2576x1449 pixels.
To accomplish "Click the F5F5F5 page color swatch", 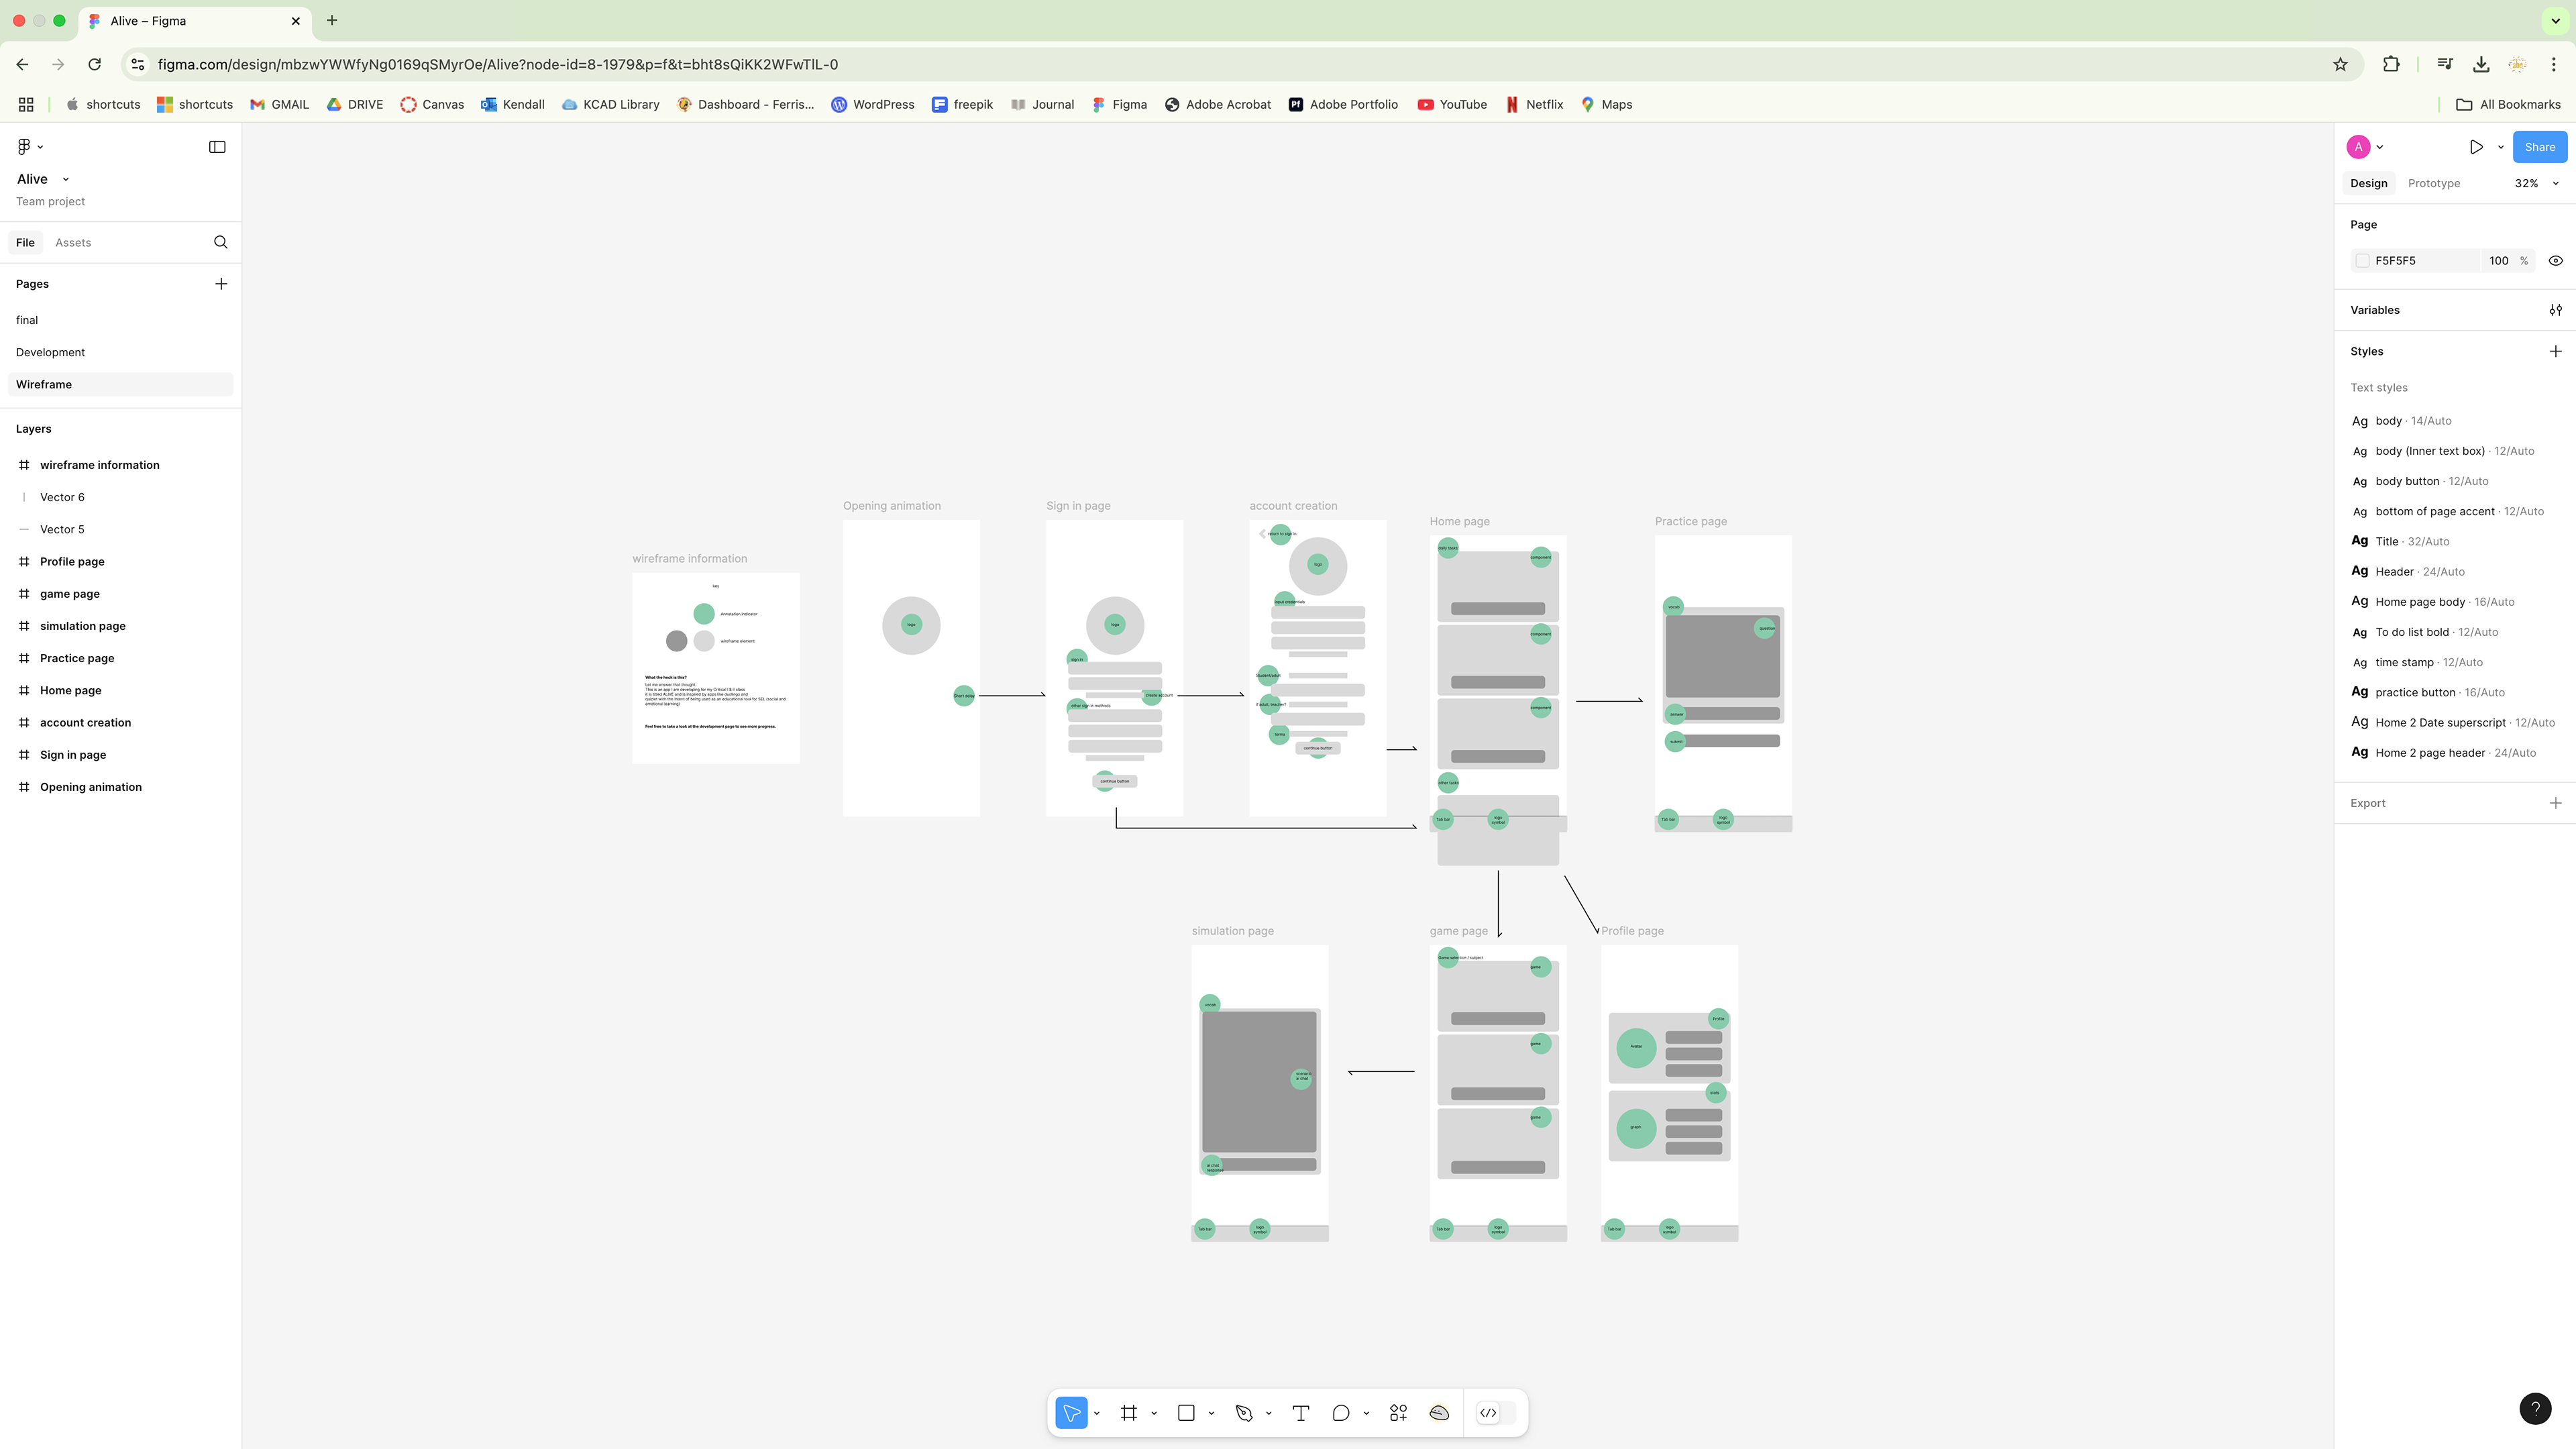I will pos(2362,261).
